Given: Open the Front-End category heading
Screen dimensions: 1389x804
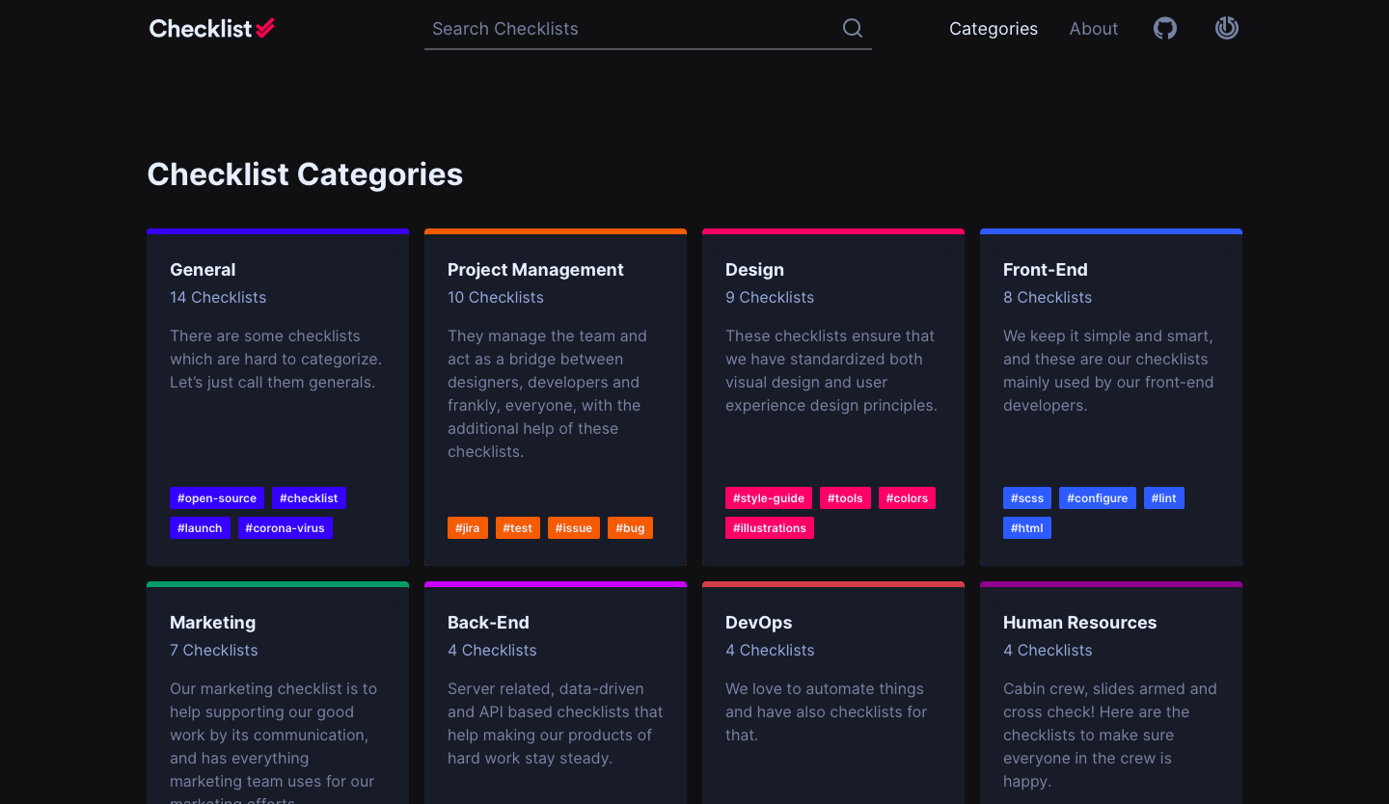Looking at the screenshot, I should coord(1045,270).
